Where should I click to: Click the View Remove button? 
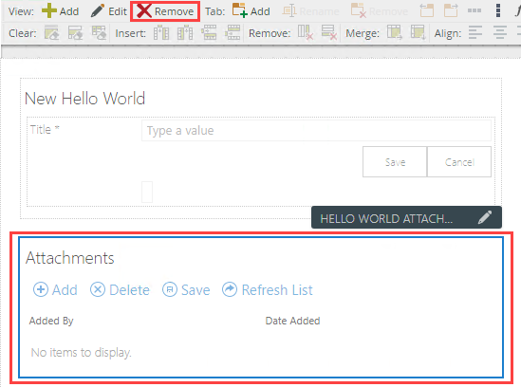pos(165,11)
